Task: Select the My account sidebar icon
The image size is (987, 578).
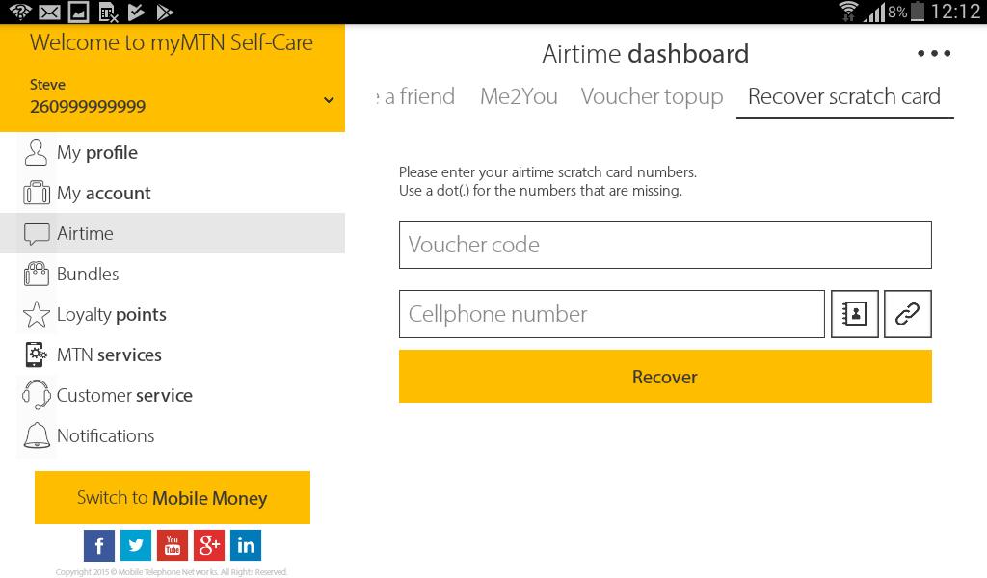Action: click(x=36, y=193)
